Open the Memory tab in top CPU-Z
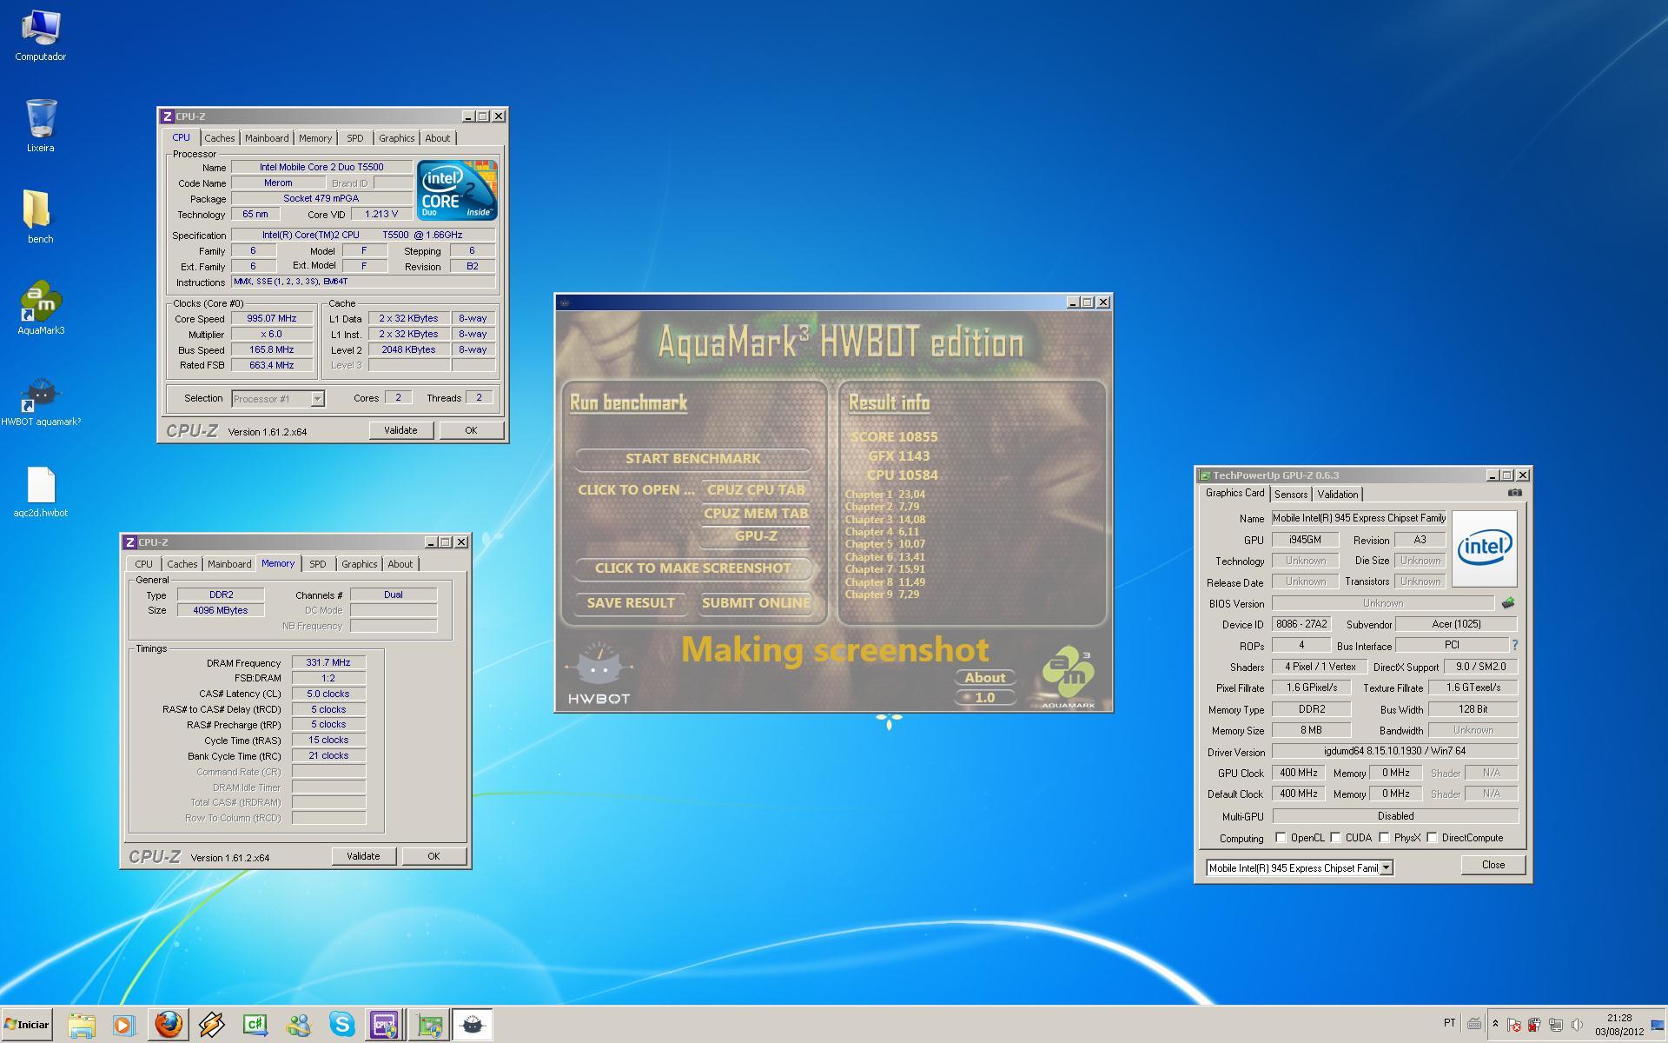 315,138
